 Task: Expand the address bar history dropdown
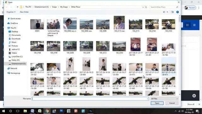pos(143,7)
